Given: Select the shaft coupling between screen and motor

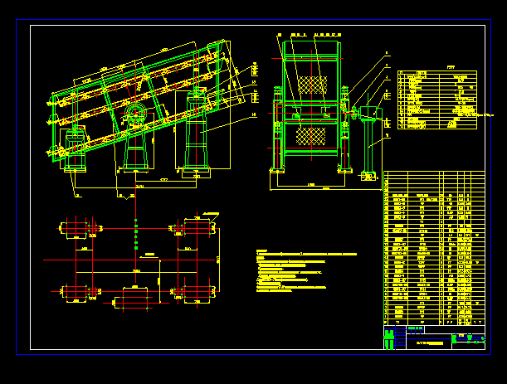Looking at the screenshot, I should pyautogui.click(x=353, y=113).
